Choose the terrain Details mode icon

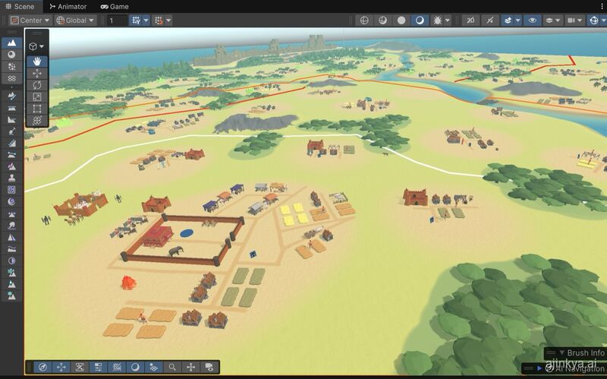tap(11, 78)
